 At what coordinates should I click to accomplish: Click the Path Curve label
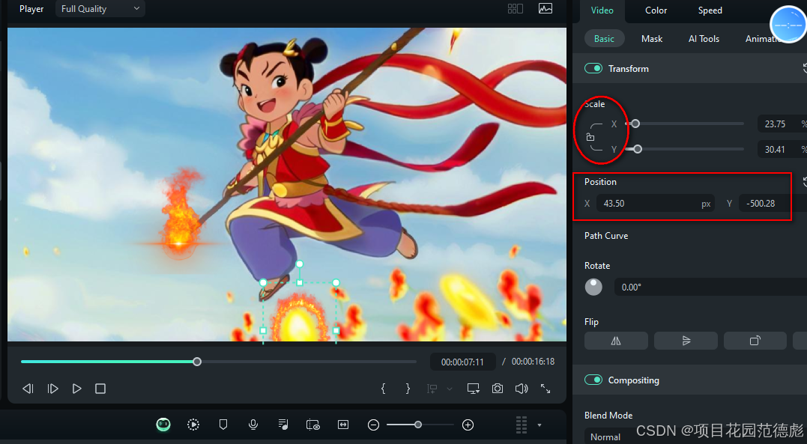(605, 236)
